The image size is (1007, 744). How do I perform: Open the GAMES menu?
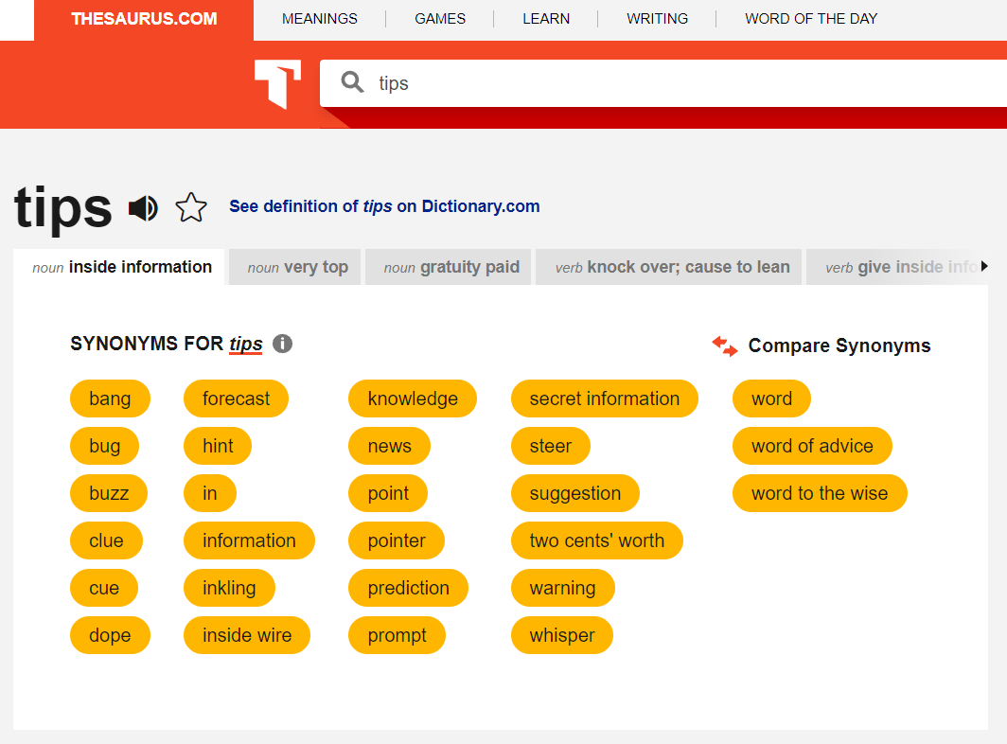click(440, 19)
